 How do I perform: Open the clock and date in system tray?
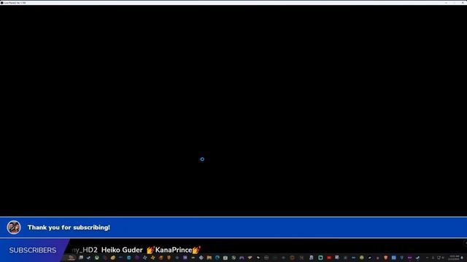454,258
